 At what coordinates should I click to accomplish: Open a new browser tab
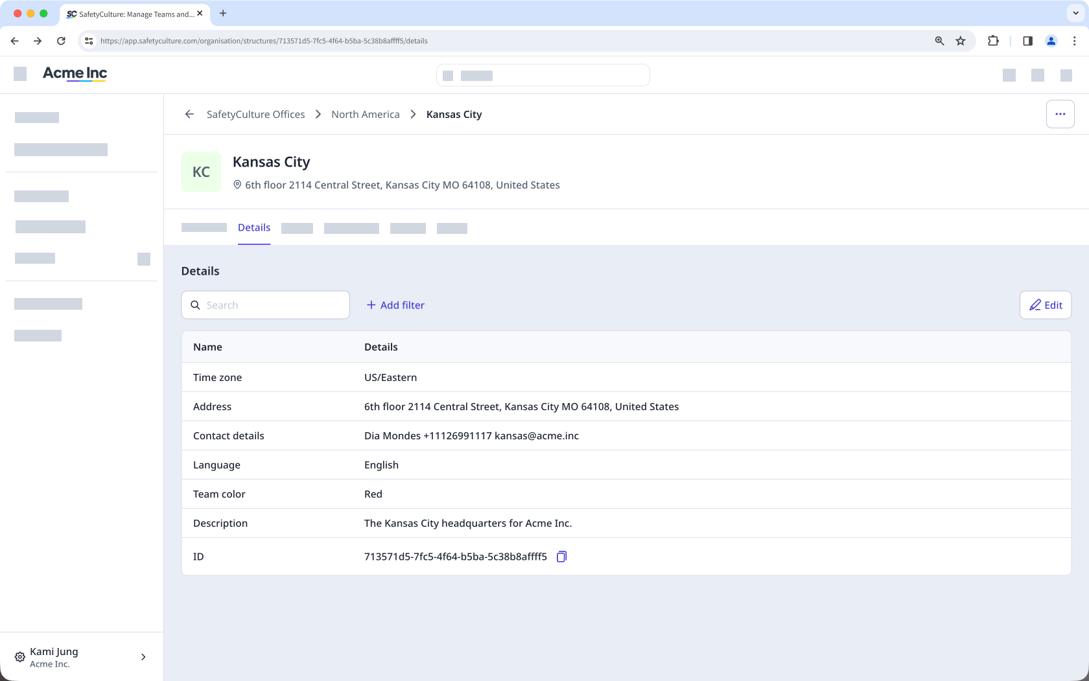[223, 13]
